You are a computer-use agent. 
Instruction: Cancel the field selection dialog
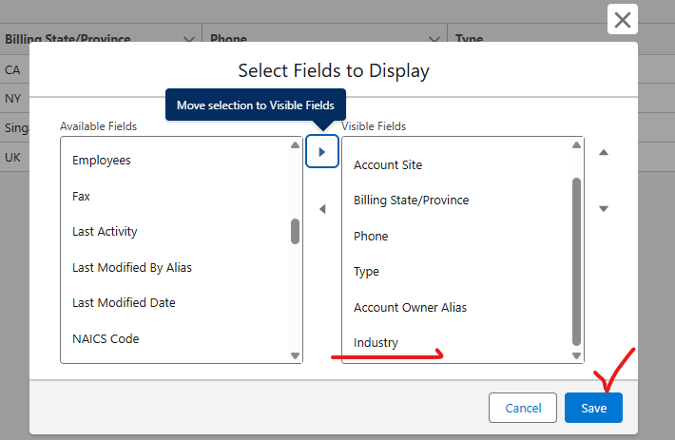pos(523,408)
